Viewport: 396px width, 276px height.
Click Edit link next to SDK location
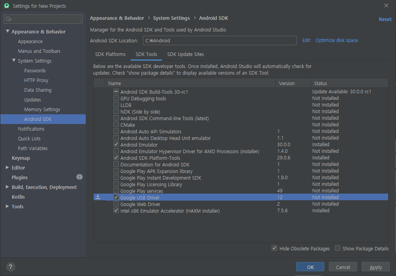pyautogui.click(x=306, y=40)
